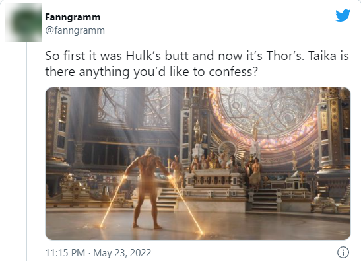The image size is (361, 261).
Task: Click the May 23, 2022 date
Action: pos(122,253)
